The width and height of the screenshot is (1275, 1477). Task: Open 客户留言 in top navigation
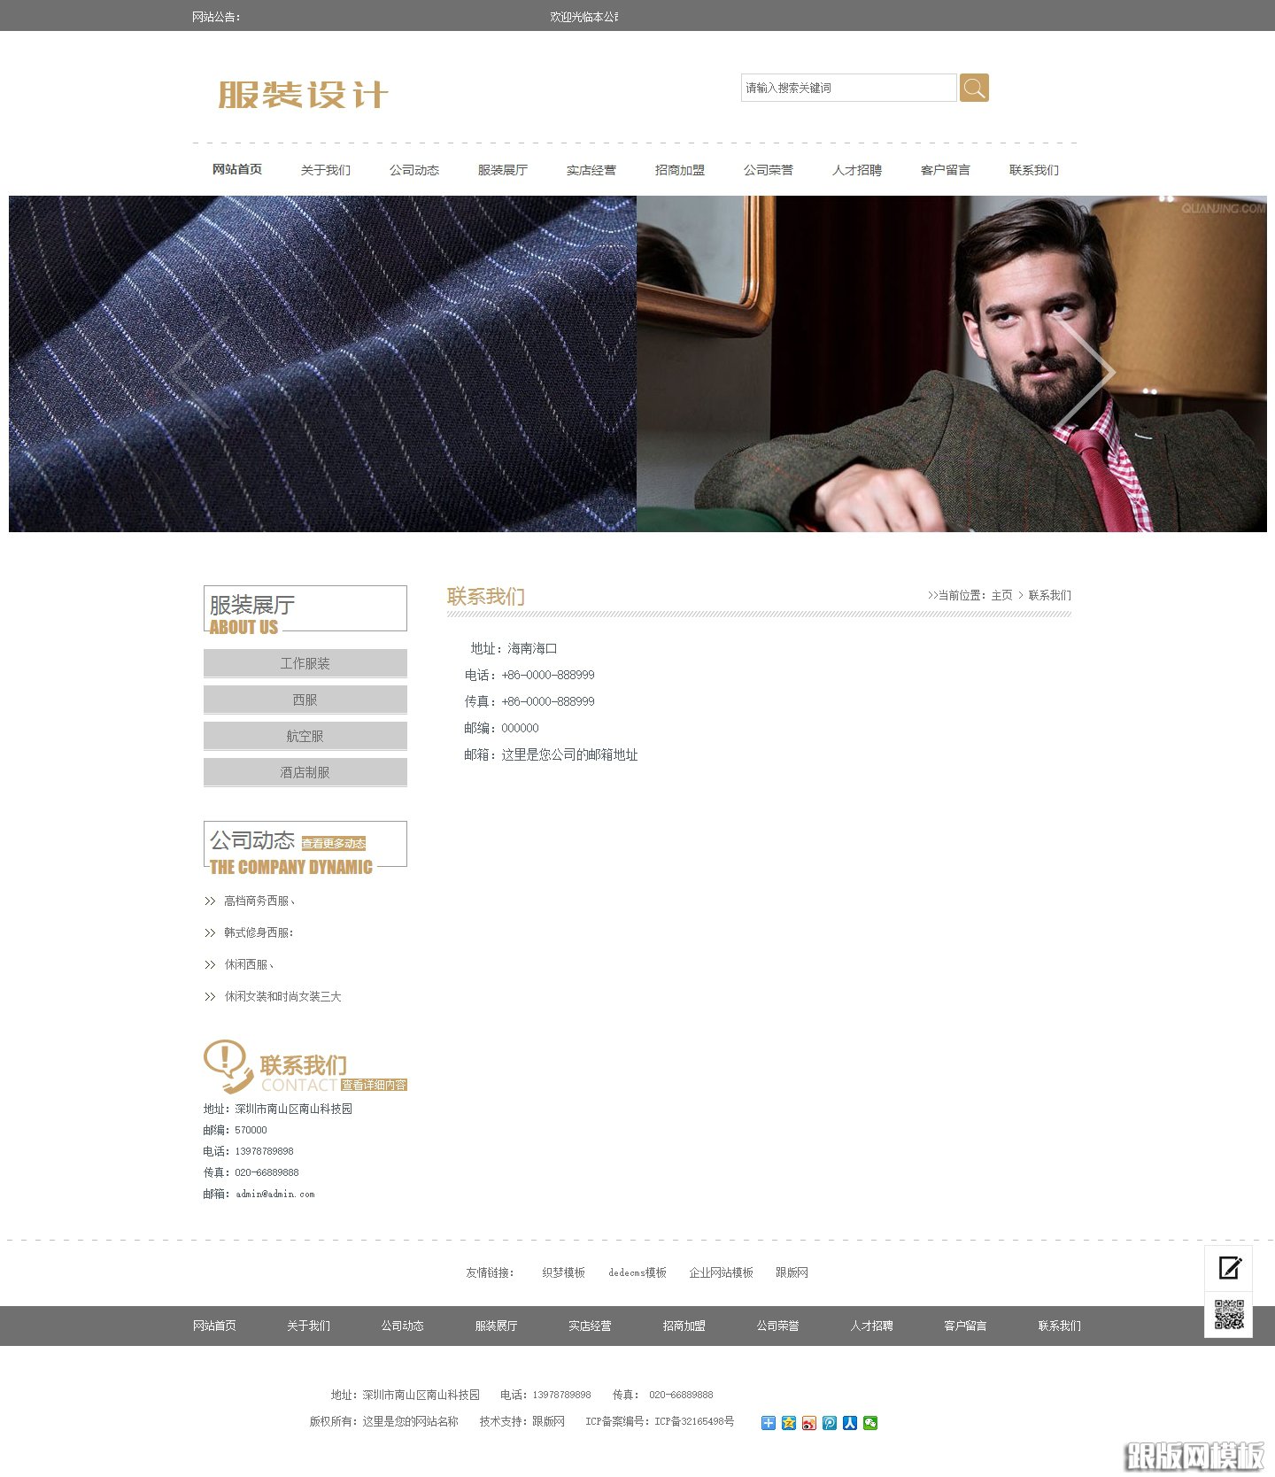click(x=945, y=170)
